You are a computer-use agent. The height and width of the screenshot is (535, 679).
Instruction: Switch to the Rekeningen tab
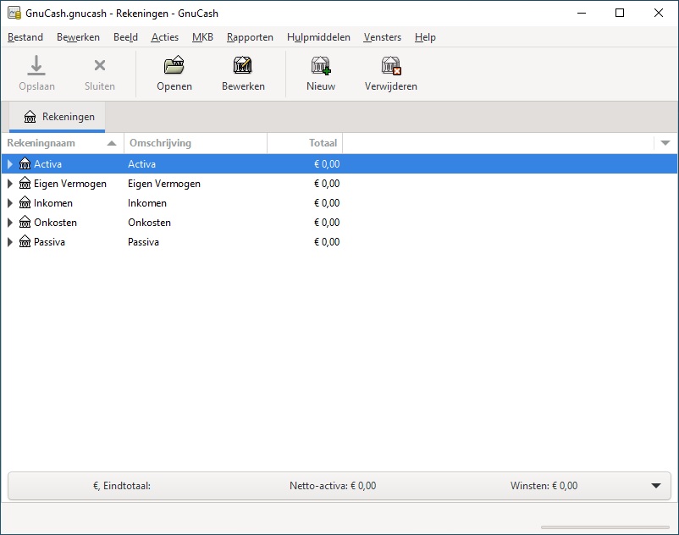pyautogui.click(x=59, y=117)
